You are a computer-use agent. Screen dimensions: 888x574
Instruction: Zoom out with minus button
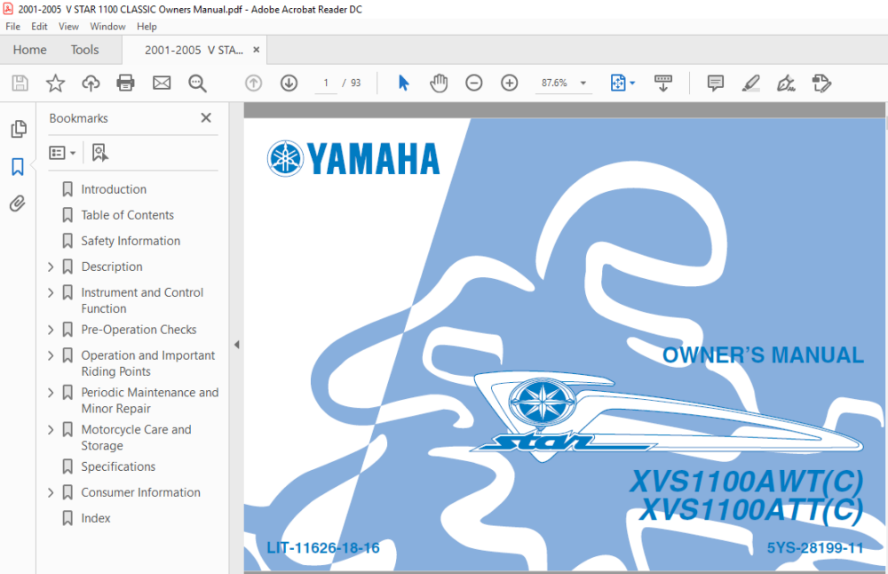474,84
